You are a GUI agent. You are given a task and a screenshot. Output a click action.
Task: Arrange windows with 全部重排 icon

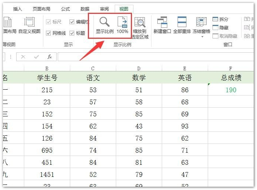click(182, 22)
